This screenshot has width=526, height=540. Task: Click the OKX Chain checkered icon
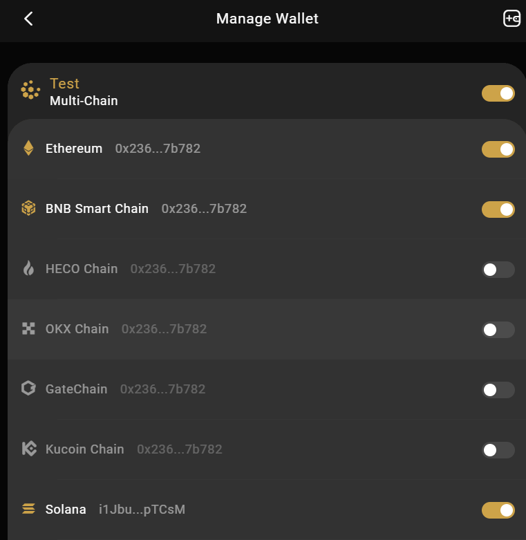28,328
